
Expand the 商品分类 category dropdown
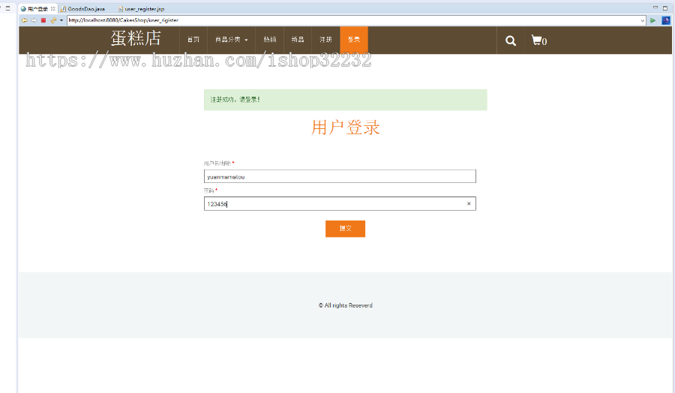tap(231, 40)
